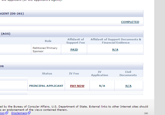
Task: Select the IV Fee column header
Action: [74, 73]
